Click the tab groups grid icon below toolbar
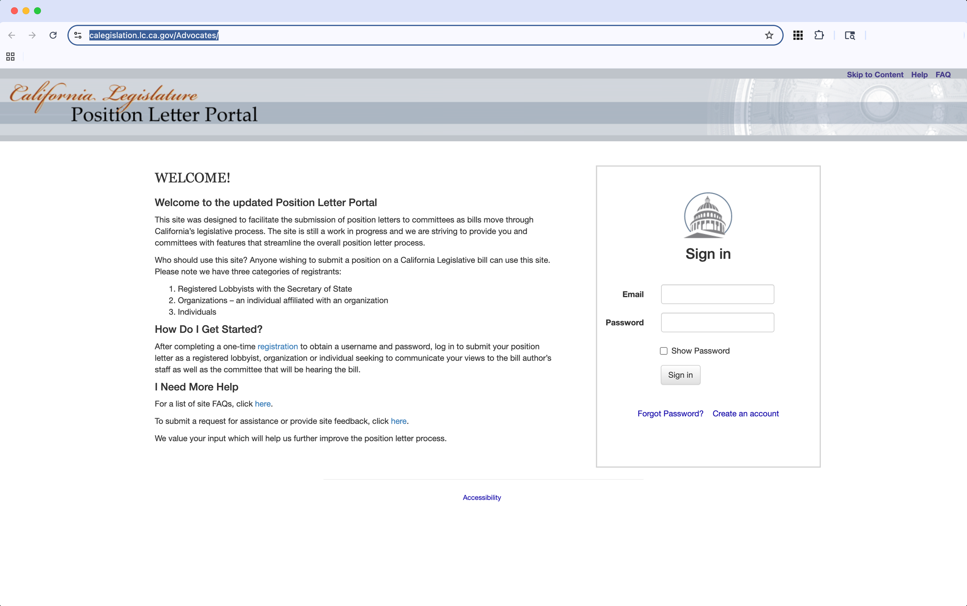This screenshot has height=606, width=967. (x=10, y=56)
